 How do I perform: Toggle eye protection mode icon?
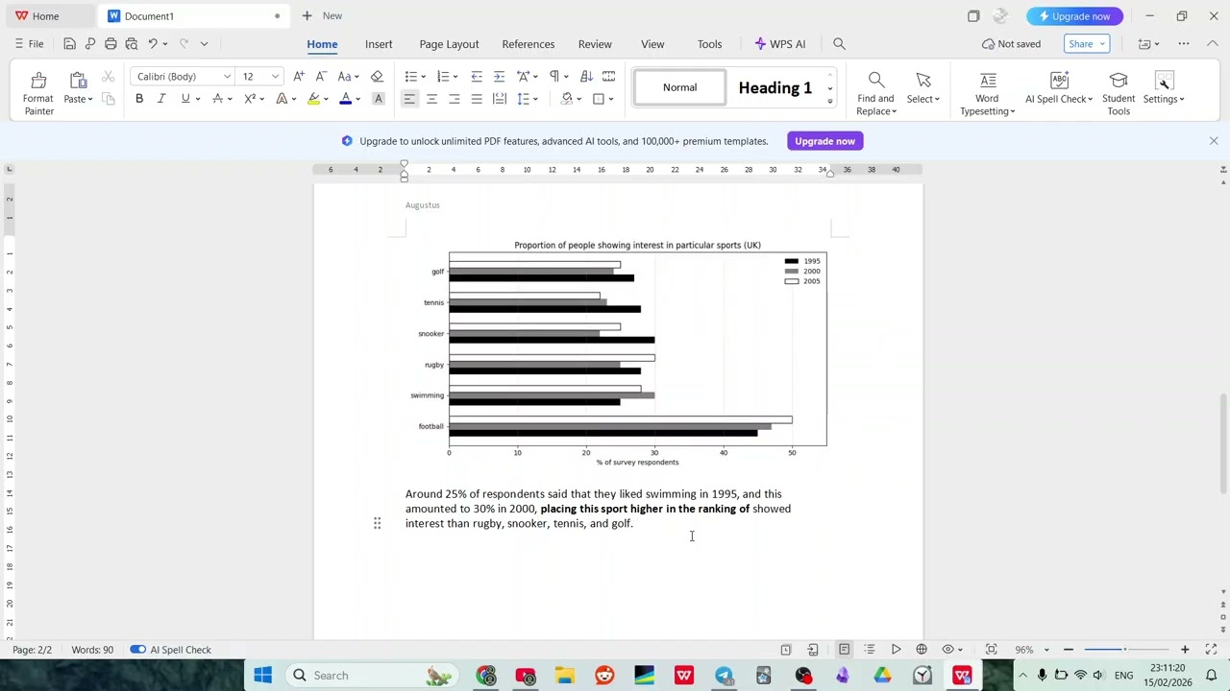(948, 650)
